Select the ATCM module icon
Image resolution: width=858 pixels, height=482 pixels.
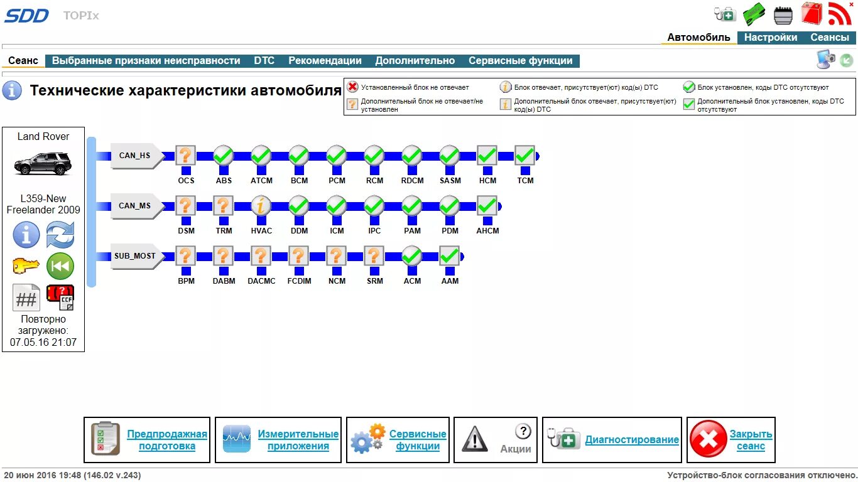261,155
